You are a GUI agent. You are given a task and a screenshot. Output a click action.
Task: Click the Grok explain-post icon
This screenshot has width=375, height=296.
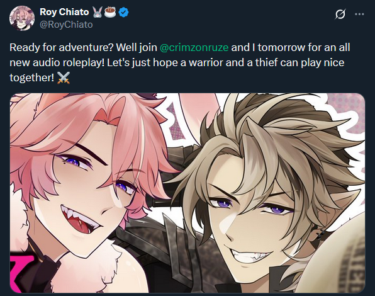(340, 14)
